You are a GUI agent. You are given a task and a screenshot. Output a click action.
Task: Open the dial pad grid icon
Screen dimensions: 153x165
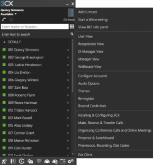coord(72,27)
